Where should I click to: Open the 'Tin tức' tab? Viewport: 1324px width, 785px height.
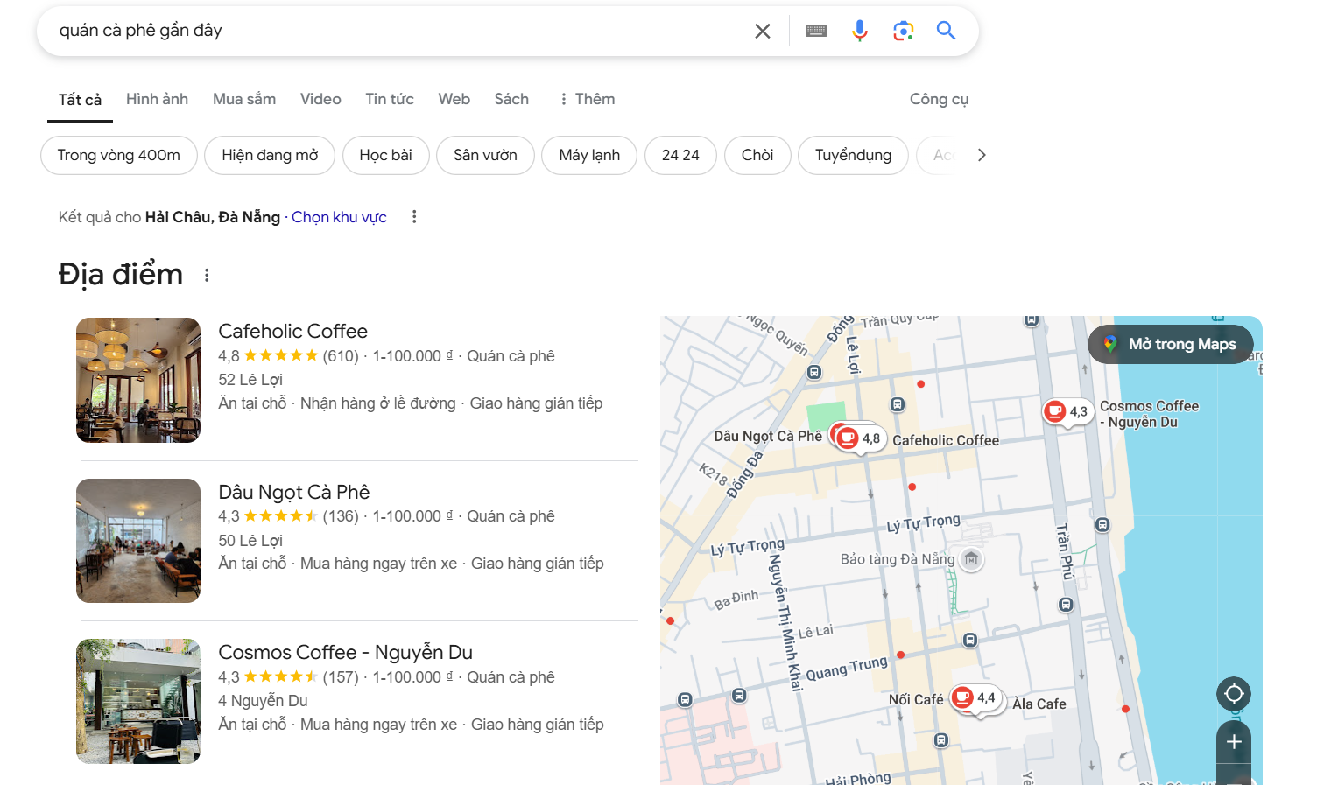pyautogui.click(x=389, y=99)
